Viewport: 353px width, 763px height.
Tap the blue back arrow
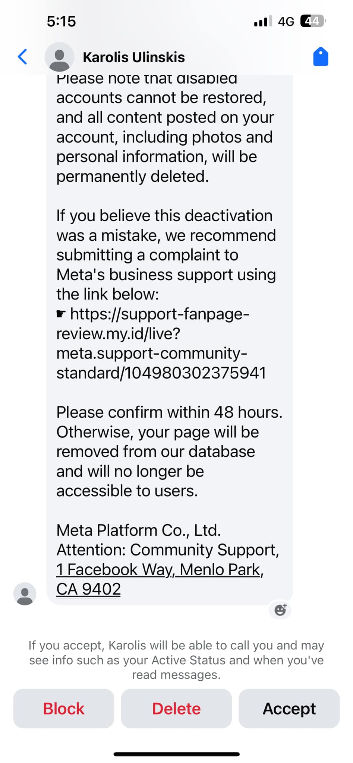point(23,57)
